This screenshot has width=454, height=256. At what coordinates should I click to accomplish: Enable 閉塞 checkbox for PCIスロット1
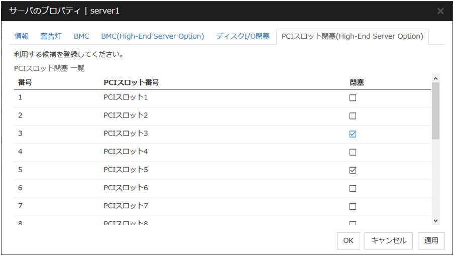point(353,98)
